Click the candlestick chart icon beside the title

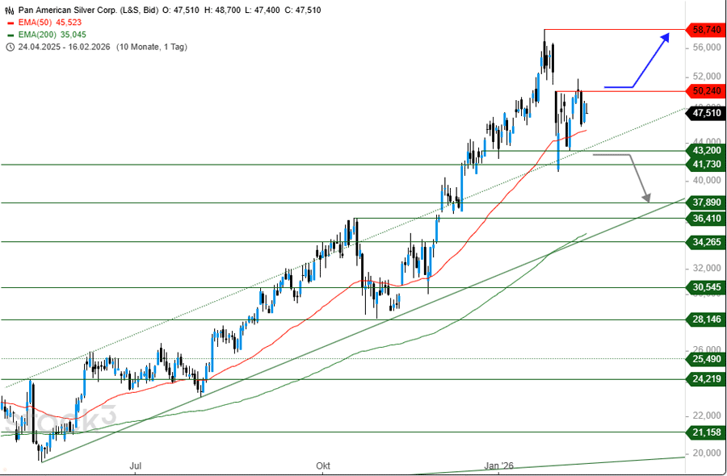pyautogui.click(x=10, y=10)
